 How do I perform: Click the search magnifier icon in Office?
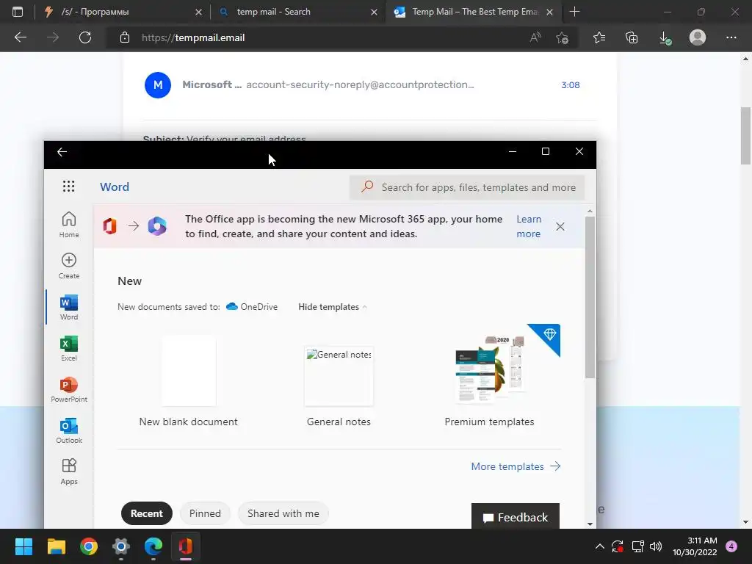(367, 187)
